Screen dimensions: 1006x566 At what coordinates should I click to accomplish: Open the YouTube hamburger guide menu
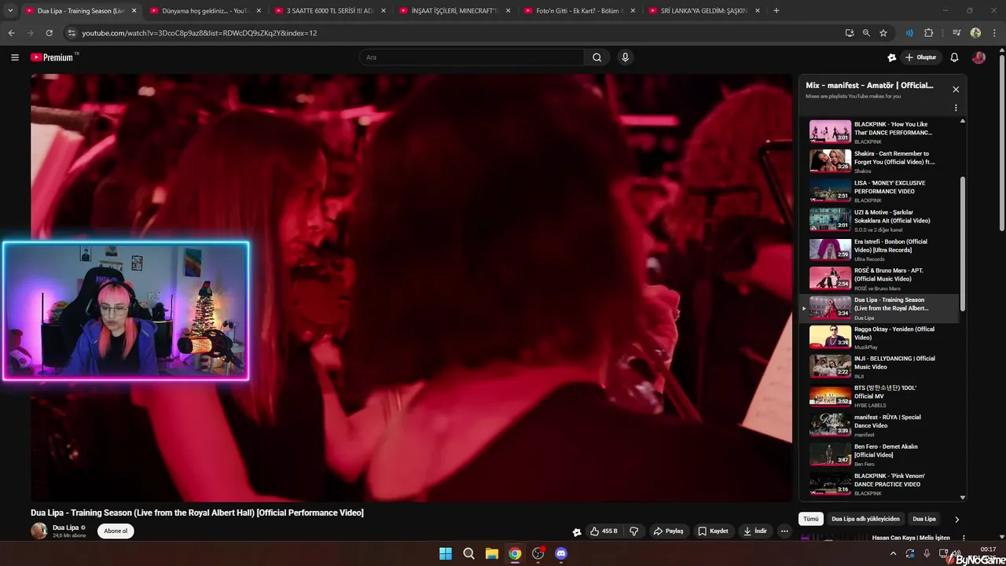tap(14, 57)
